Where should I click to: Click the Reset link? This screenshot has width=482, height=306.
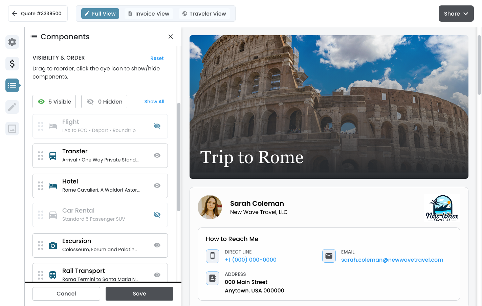(157, 58)
